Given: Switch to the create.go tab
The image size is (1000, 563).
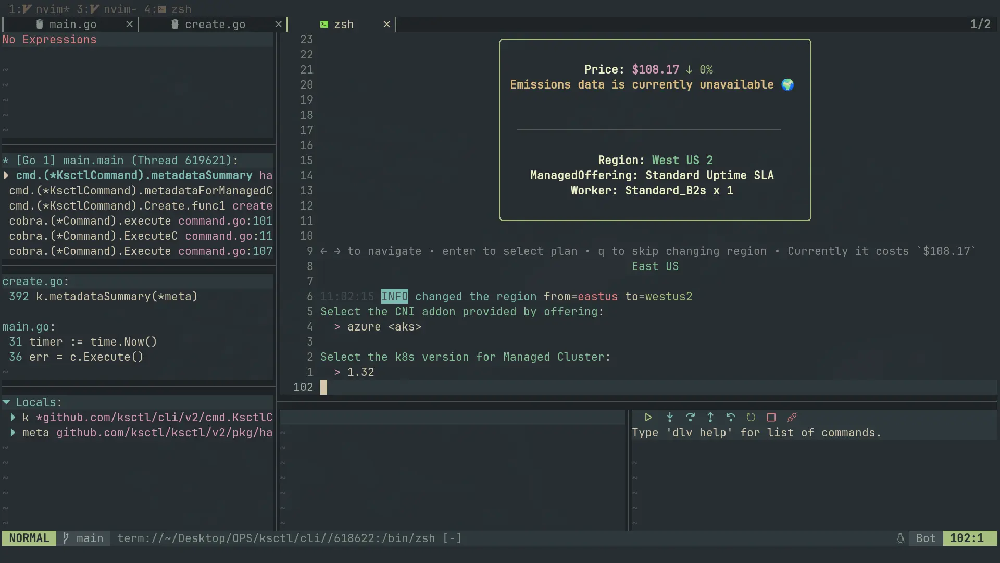Looking at the screenshot, I should (x=215, y=25).
